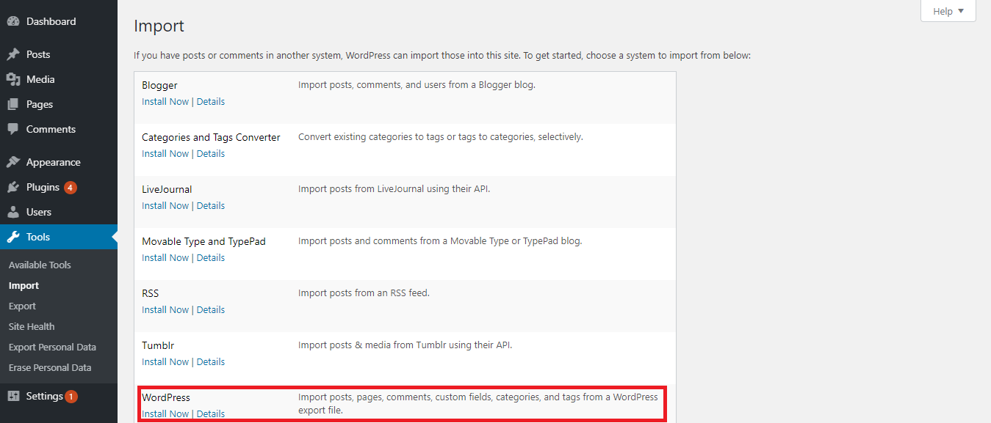The width and height of the screenshot is (991, 423).
Task: Open the Dashboard menu
Action: (51, 22)
